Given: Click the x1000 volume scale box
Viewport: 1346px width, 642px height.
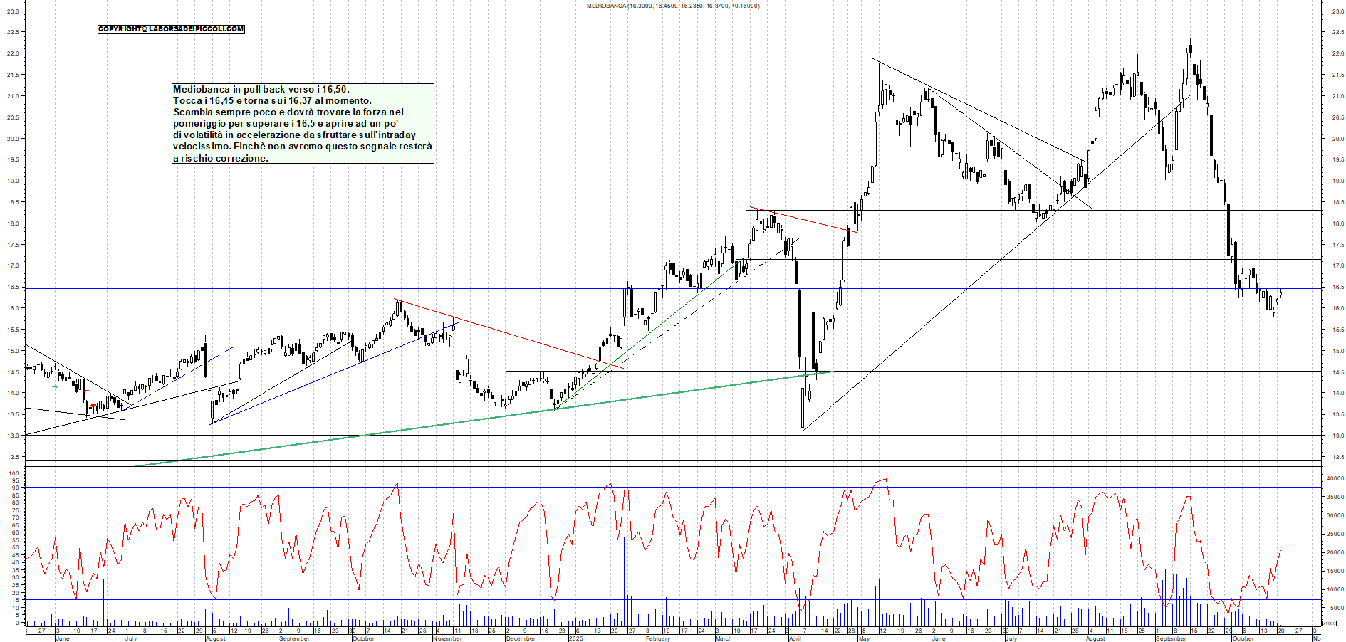Looking at the screenshot, I should (x=1329, y=623).
